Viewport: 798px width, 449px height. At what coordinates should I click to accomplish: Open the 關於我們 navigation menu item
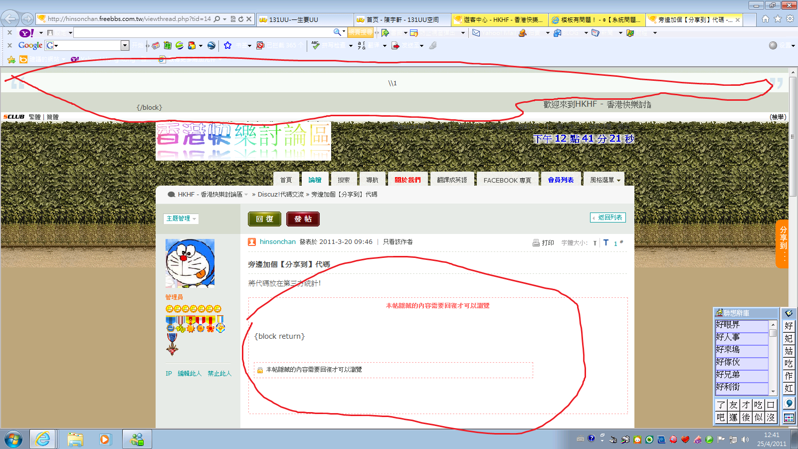click(x=407, y=180)
